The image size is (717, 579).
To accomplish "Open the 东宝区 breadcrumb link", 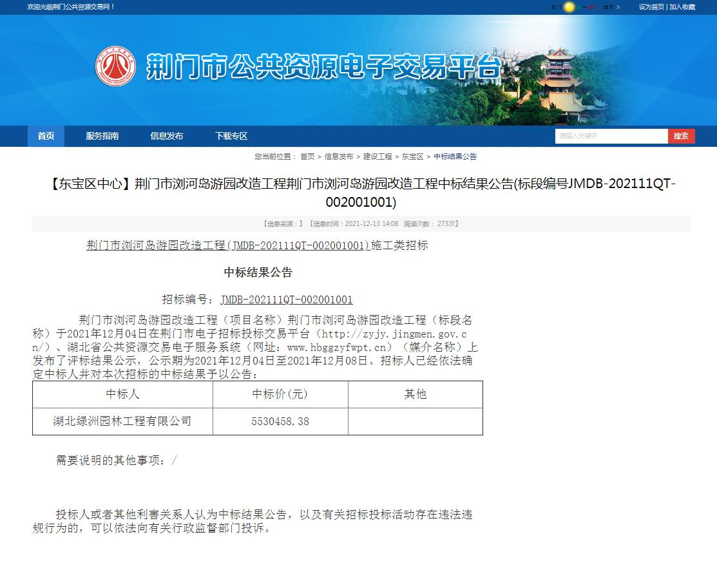I will pyautogui.click(x=413, y=157).
